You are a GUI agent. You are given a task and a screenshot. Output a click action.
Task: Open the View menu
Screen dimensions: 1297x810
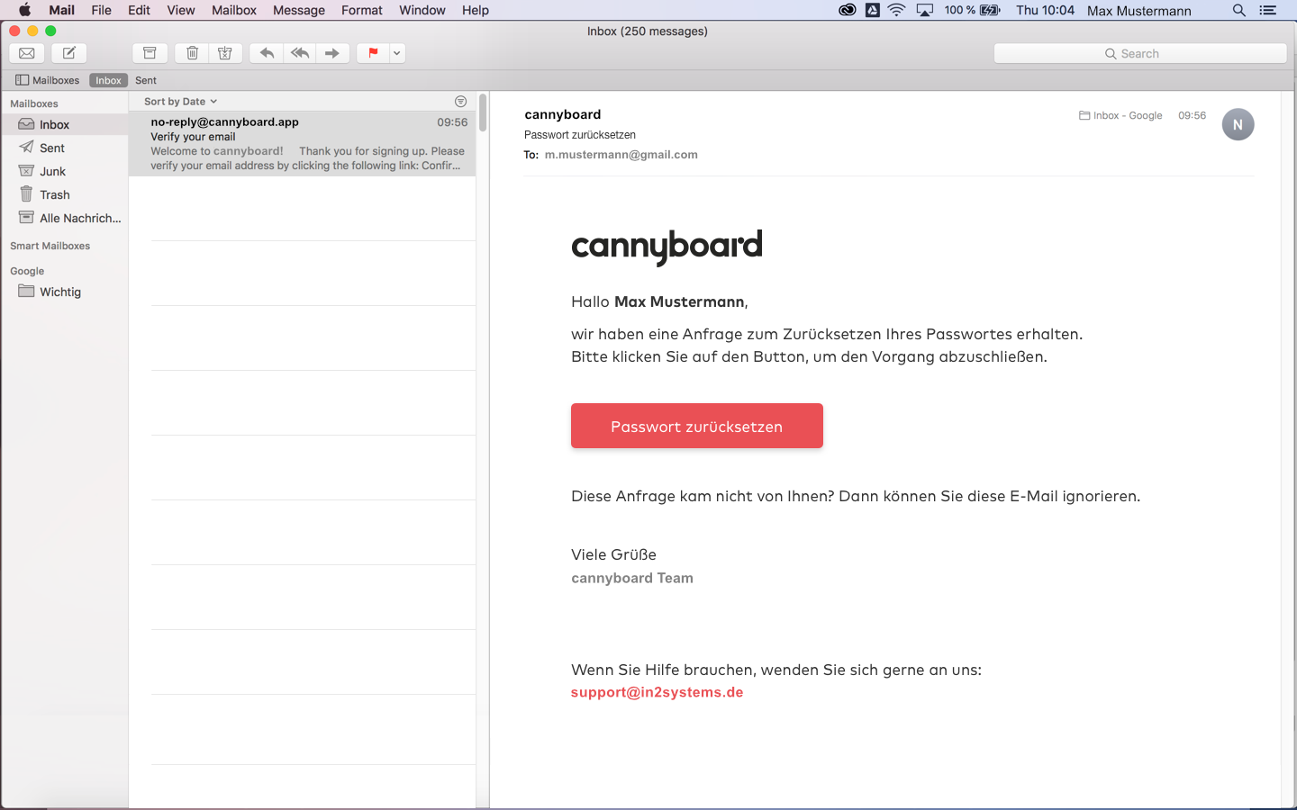181,10
